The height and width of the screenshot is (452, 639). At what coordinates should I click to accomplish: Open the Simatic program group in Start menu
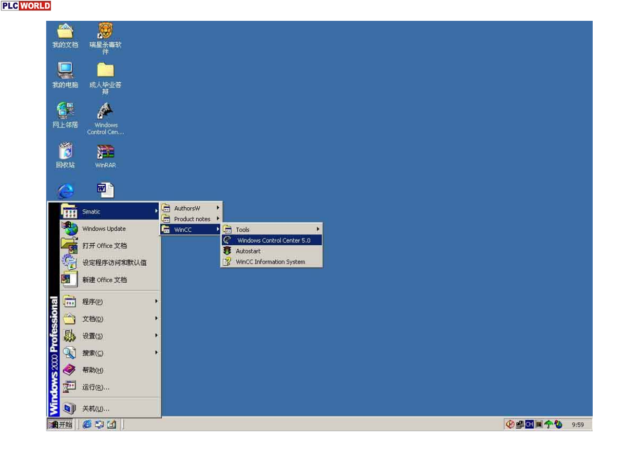pyautogui.click(x=110, y=211)
